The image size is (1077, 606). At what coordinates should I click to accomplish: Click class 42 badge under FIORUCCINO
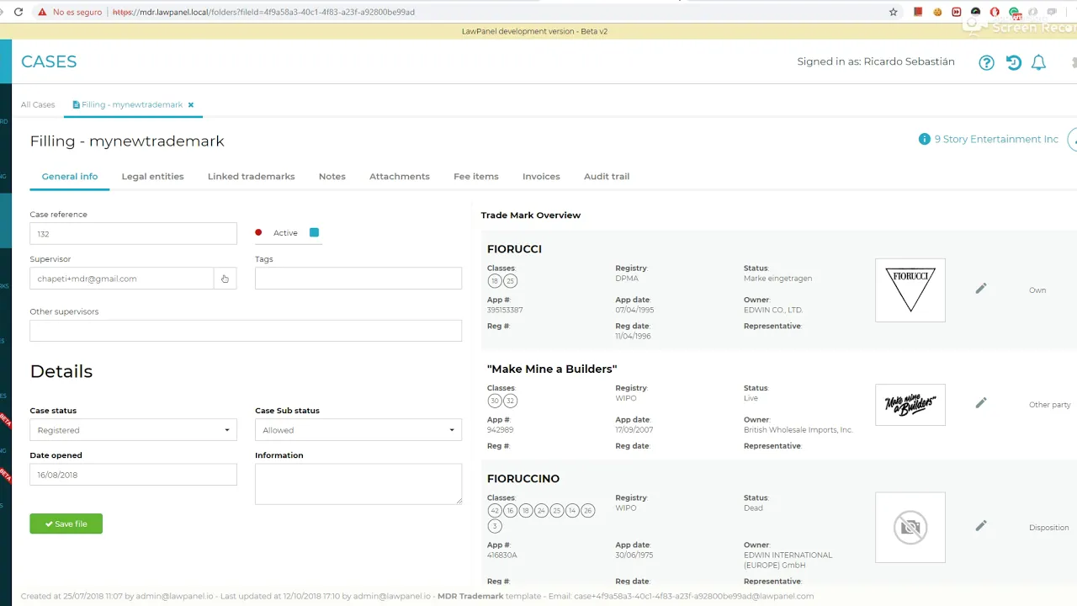495,511
